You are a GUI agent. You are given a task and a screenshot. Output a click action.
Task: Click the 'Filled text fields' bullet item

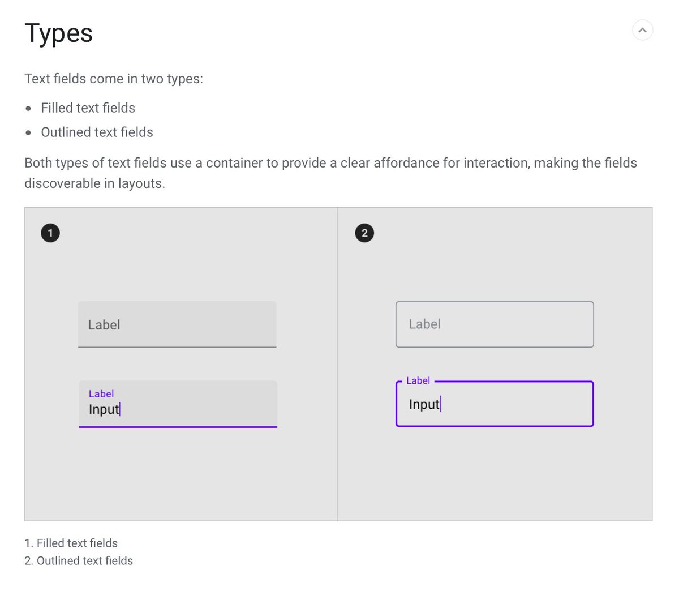[88, 108]
